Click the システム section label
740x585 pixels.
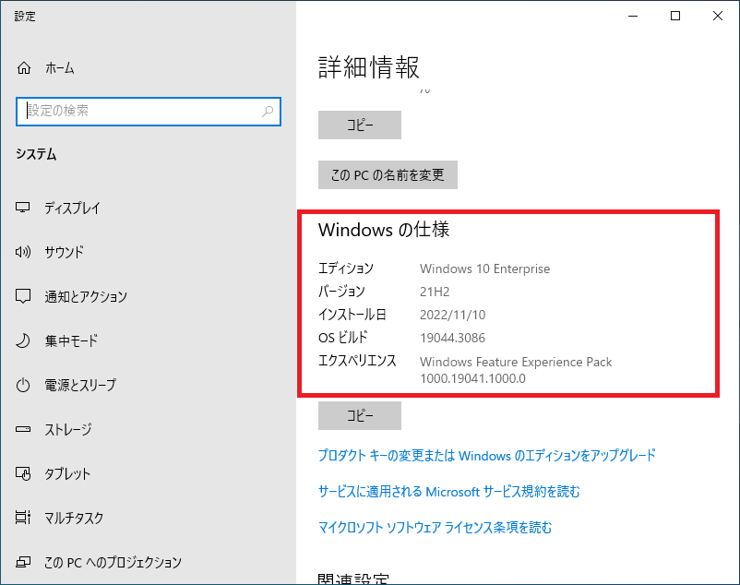pyautogui.click(x=36, y=154)
